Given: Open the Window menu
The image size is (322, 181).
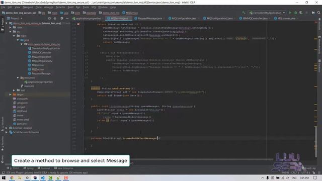Looking at the screenshot, I should [x=103, y=7].
